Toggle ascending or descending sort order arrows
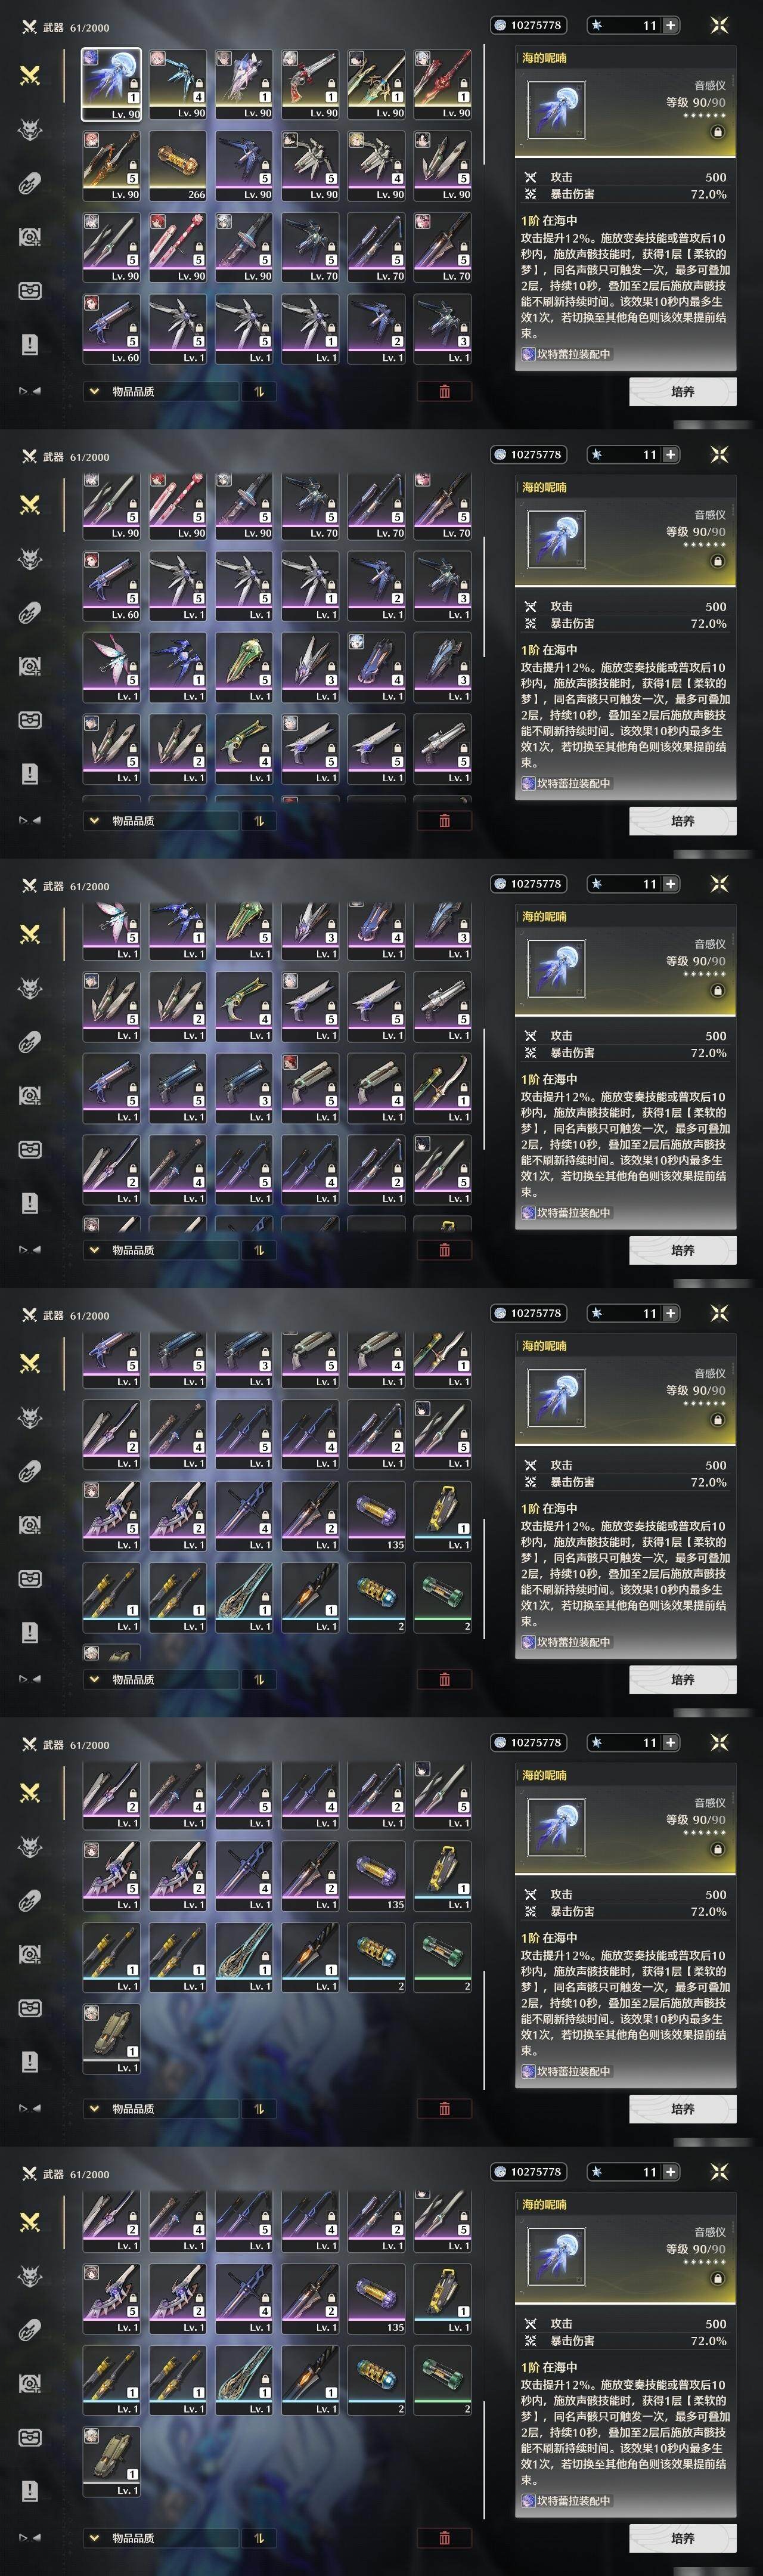 point(258,391)
